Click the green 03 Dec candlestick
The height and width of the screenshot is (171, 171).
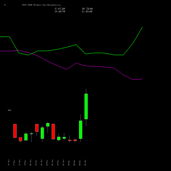pos(81,130)
